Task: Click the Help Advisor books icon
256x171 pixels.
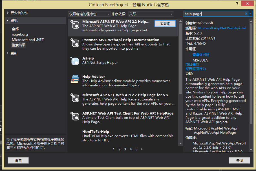Action: [75, 79]
